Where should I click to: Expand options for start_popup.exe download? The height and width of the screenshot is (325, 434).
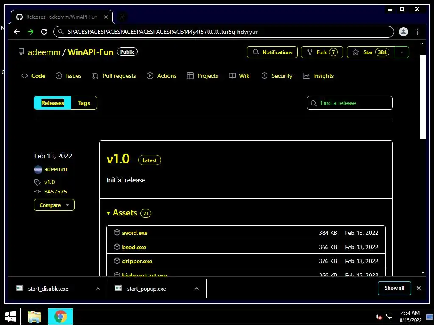pos(197,289)
